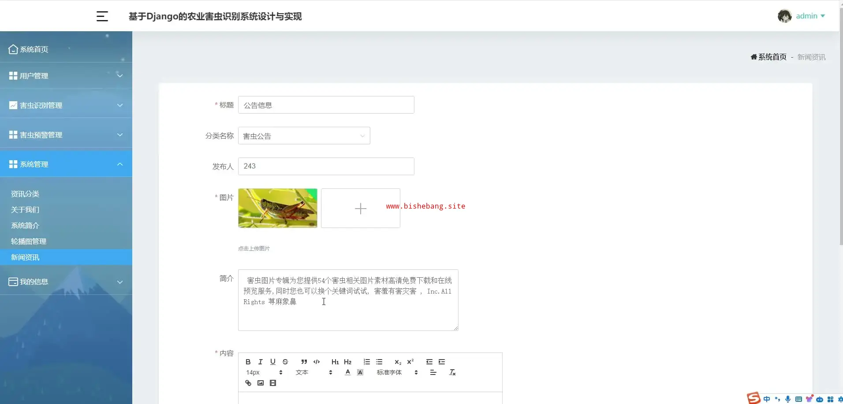This screenshot has height=404, width=843.
Task: Apply Heading 2 in the editor
Action: pos(348,362)
